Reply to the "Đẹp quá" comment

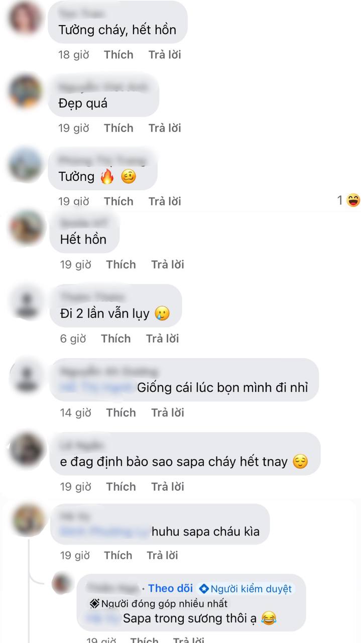[x=165, y=128]
